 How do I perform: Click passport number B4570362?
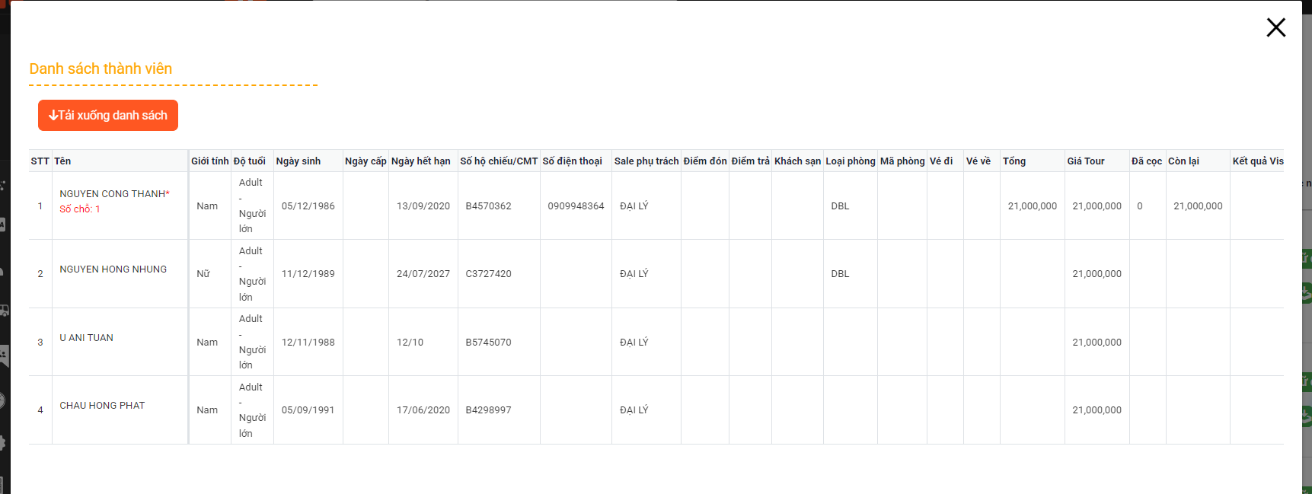coord(488,206)
